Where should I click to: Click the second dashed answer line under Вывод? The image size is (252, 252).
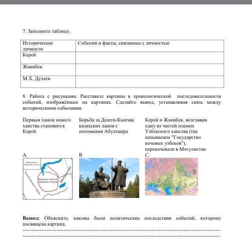(122, 236)
